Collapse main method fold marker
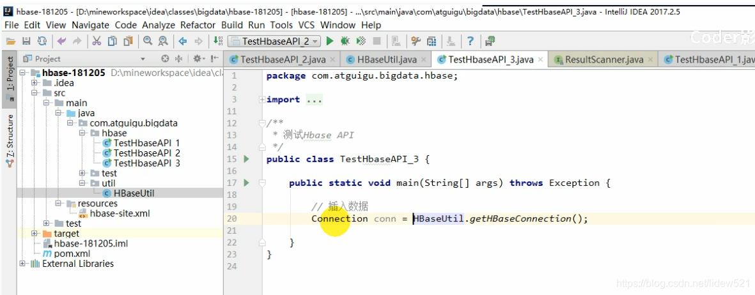The height and width of the screenshot is (295, 755). tap(262, 183)
